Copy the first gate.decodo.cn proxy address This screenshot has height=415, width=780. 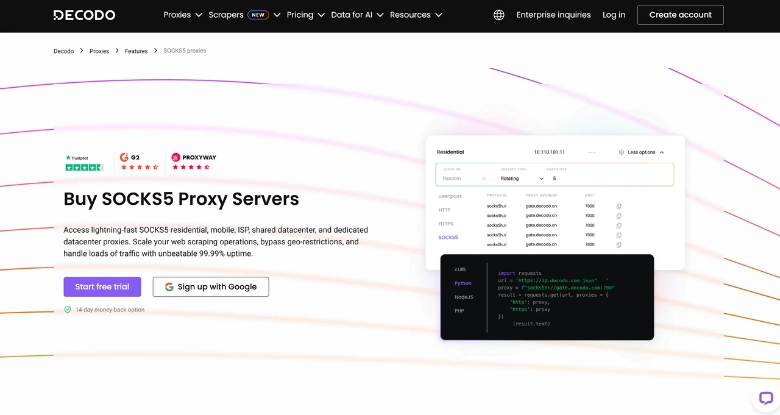[x=619, y=206]
